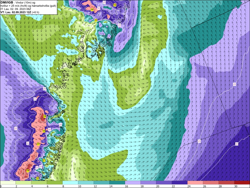This screenshot has height=188, width=250.
Task: Pick the palest 0–2 m/s legend swatch
Action: pos(8,183)
